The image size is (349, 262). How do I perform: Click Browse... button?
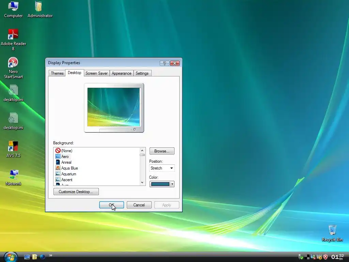162,151
